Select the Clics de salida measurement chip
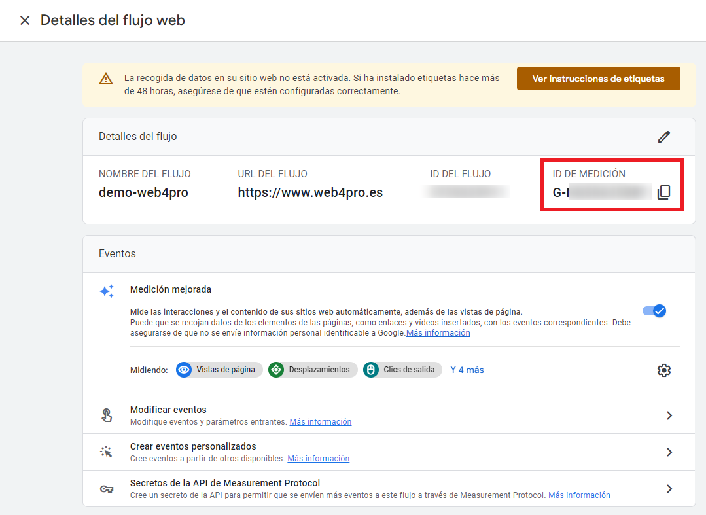The image size is (706, 515). point(404,370)
